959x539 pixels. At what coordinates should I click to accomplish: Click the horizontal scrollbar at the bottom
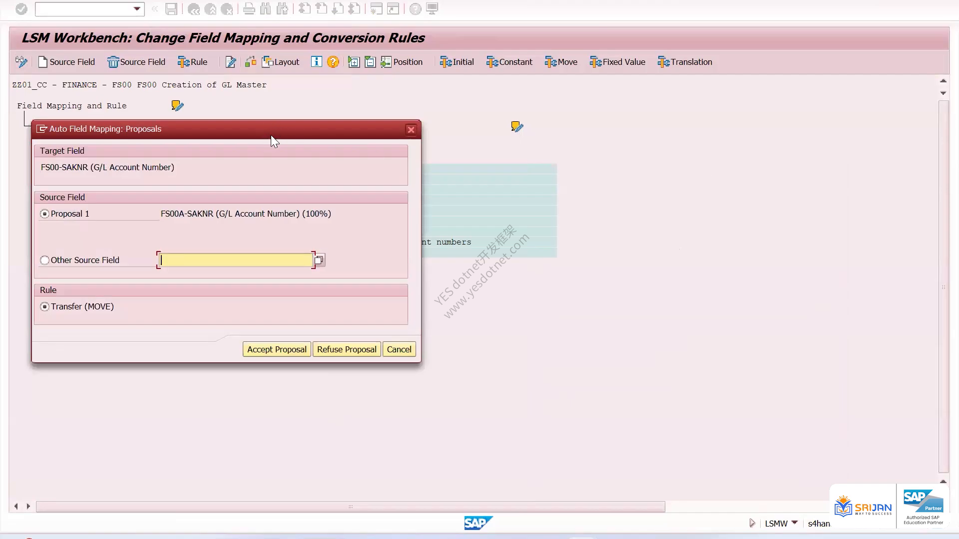pyautogui.click(x=350, y=507)
